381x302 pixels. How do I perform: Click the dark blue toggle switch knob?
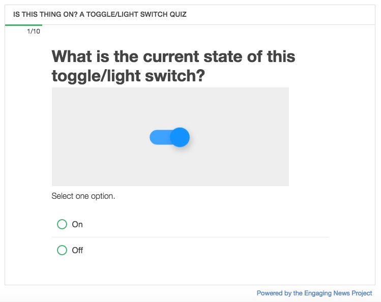(x=180, y=137)
